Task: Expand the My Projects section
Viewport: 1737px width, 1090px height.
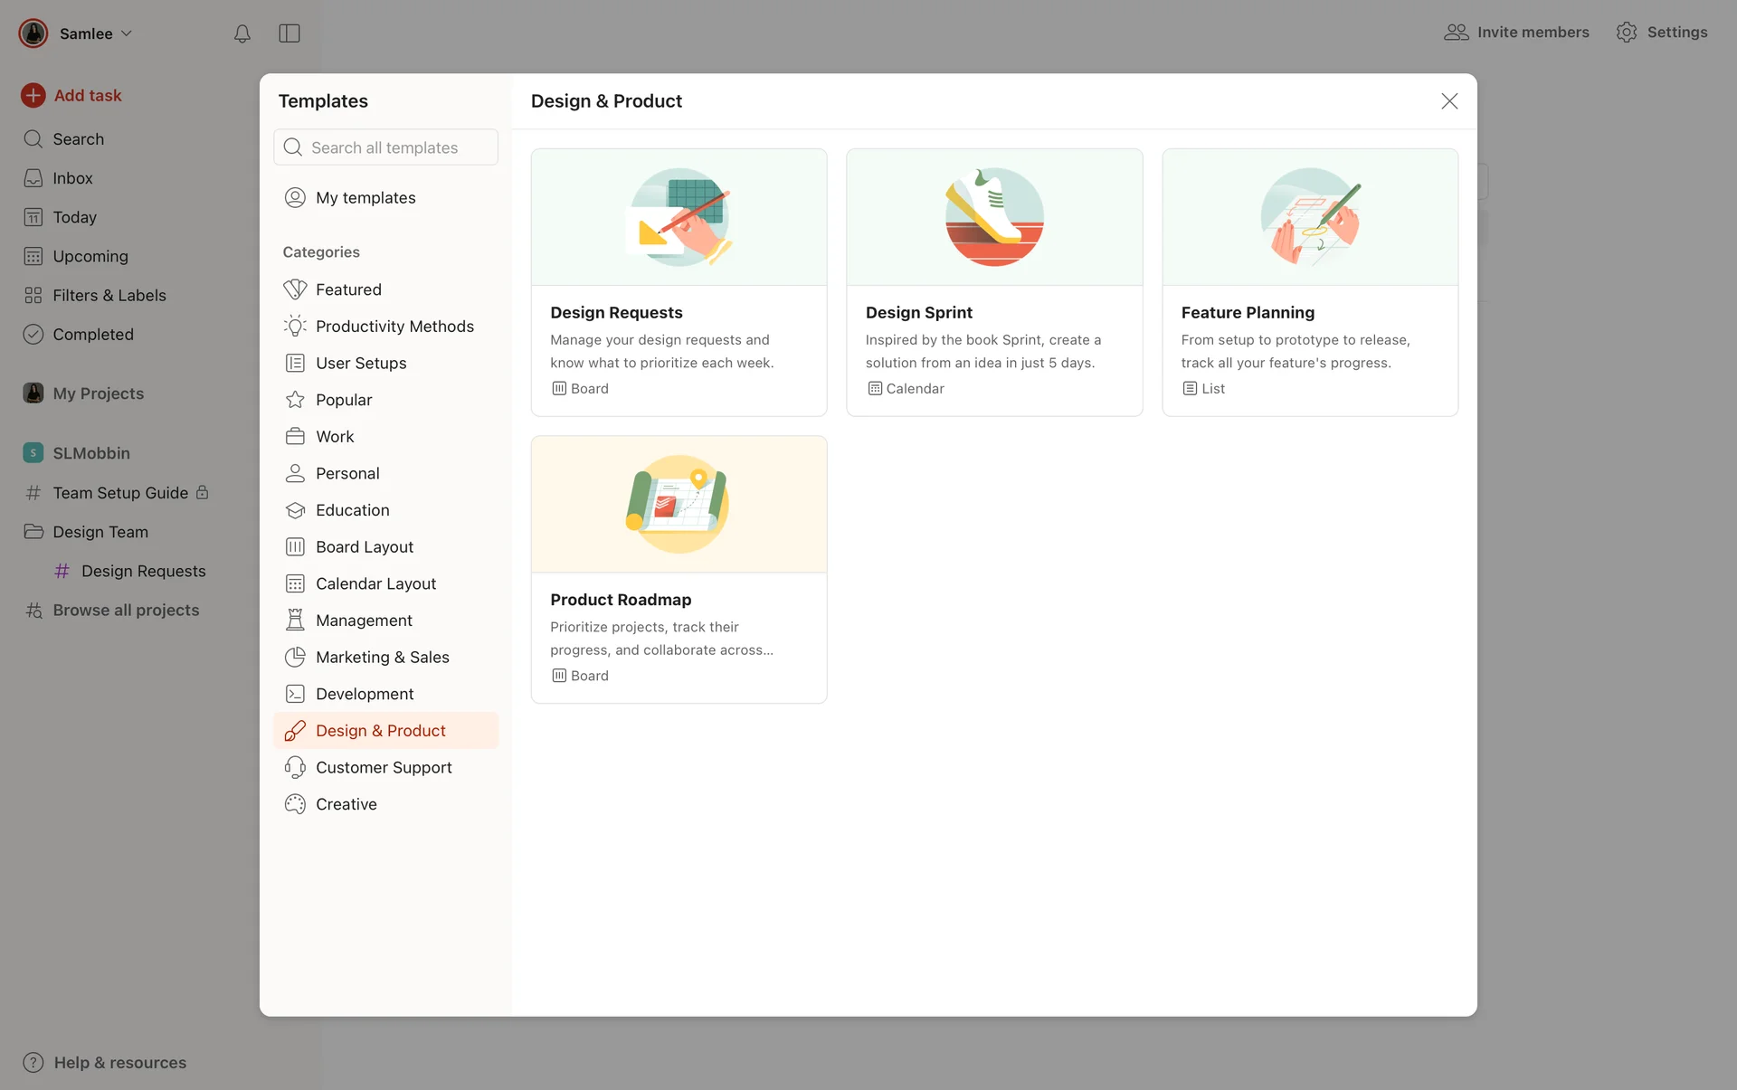Action: pyautogui.click(x=98, y=393)
